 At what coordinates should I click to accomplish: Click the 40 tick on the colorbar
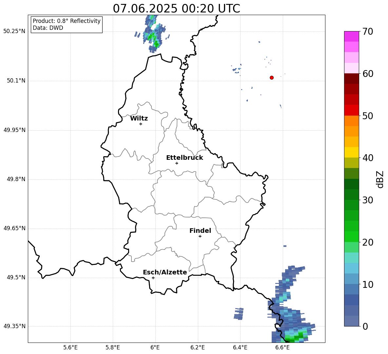point(368,158)
